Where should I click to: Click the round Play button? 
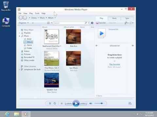click(76, 103)
